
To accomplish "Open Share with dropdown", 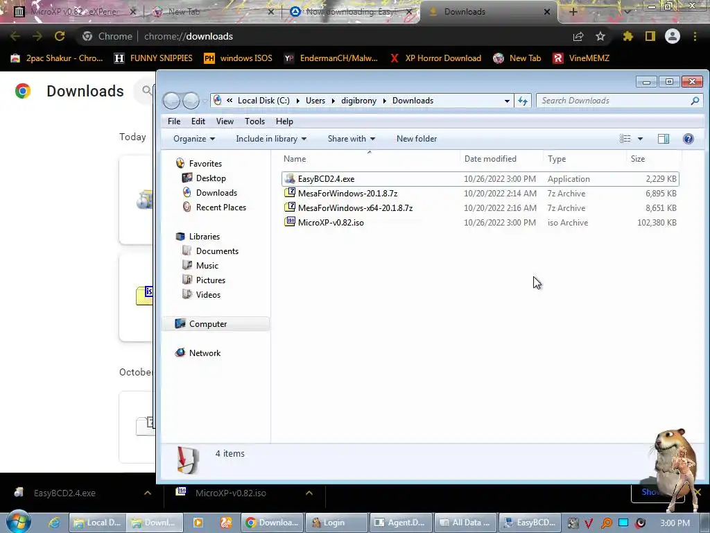I will (x=352, y=139).
